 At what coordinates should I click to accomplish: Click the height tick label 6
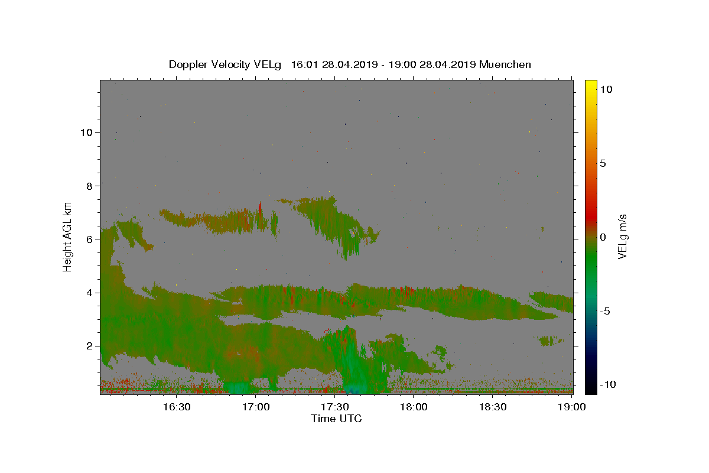(x=88, y=239)
